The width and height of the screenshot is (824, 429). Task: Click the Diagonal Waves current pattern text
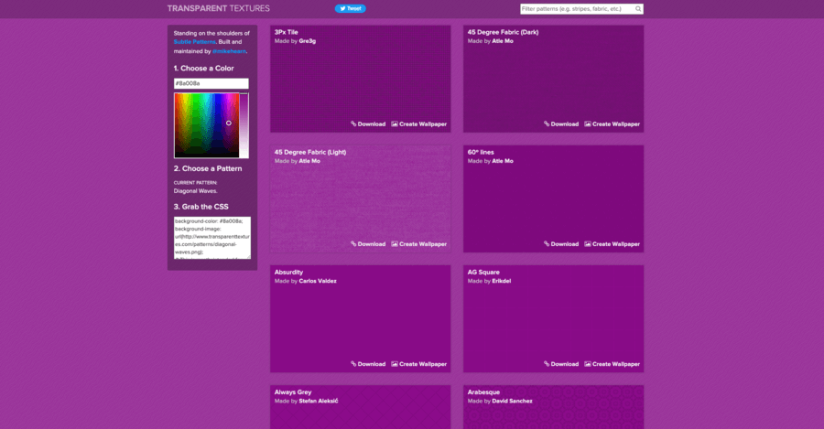pyautogui.click(x=196, y=191)
